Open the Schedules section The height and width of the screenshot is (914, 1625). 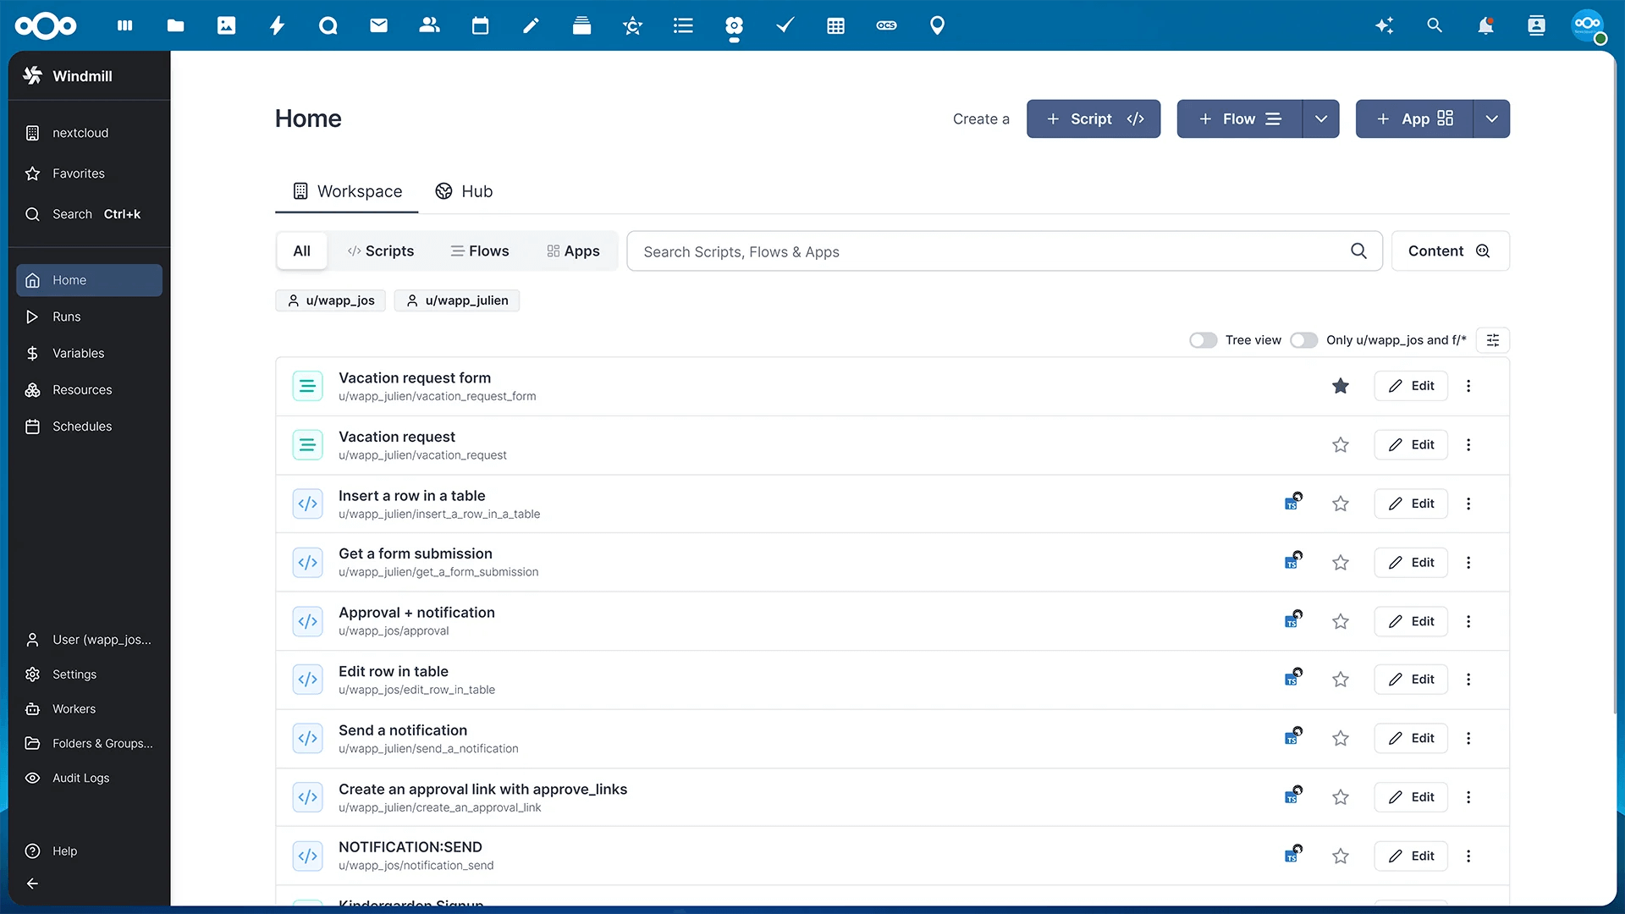pos(80,426)
